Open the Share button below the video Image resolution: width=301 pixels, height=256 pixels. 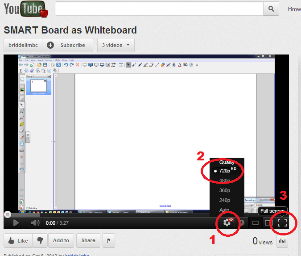[88, 240]
